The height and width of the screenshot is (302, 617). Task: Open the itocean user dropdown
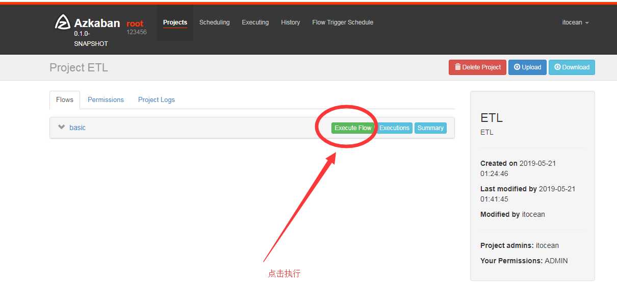click(575, 22)
